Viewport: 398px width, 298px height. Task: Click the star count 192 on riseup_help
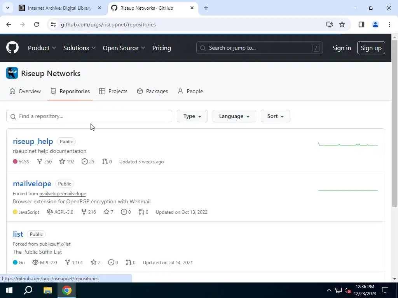(67, 162)
